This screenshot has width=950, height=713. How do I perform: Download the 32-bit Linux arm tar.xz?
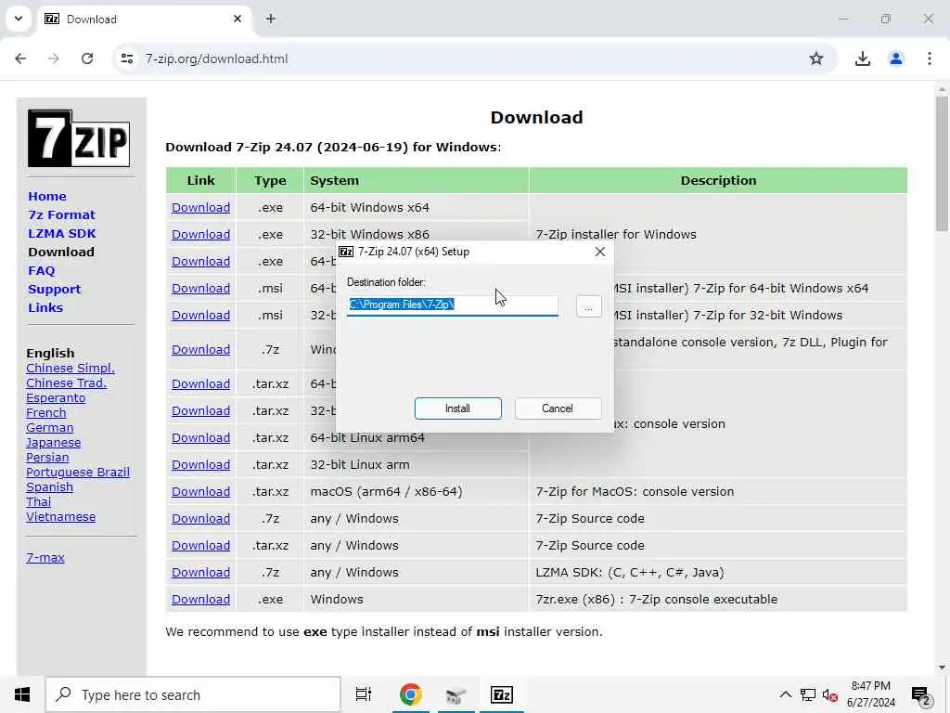[x=200, y=464]
